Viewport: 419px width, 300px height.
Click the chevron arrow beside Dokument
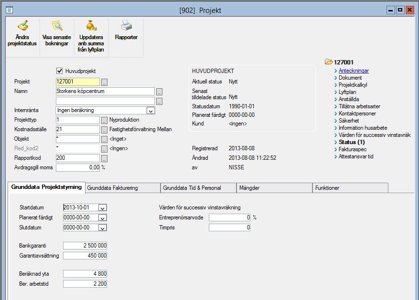335,78
